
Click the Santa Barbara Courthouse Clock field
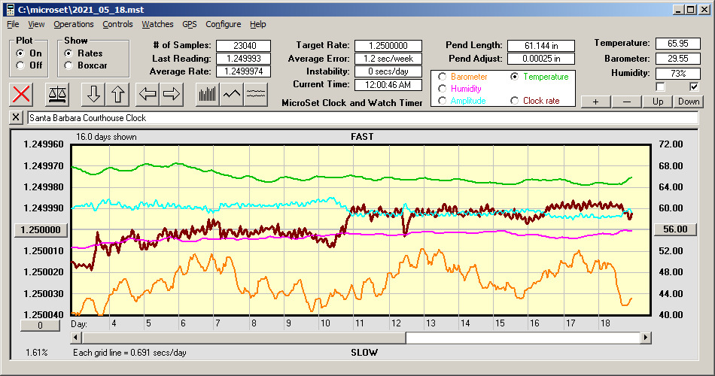tap(363, 117)
